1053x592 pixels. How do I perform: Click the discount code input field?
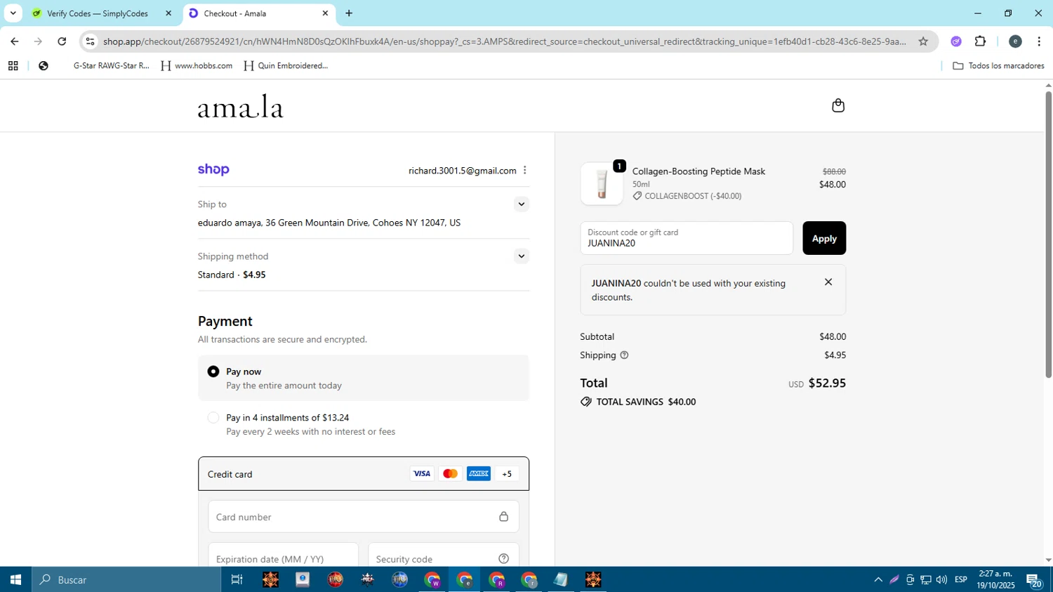coord(687,238)
